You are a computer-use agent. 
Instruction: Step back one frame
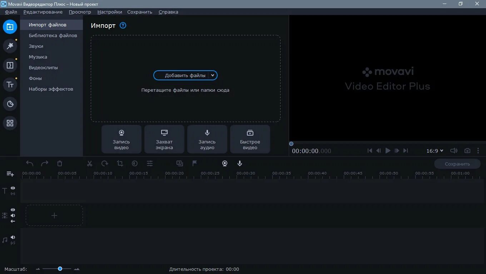coord(378,151)
